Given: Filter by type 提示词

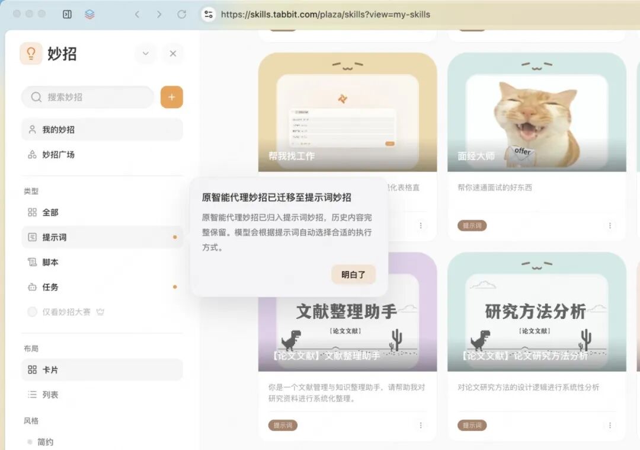Looking at the screenshot, I should [102, 237].
